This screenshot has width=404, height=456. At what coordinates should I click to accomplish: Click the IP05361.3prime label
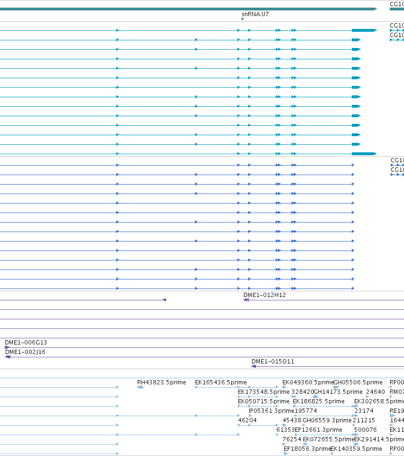tap(272, 410)
